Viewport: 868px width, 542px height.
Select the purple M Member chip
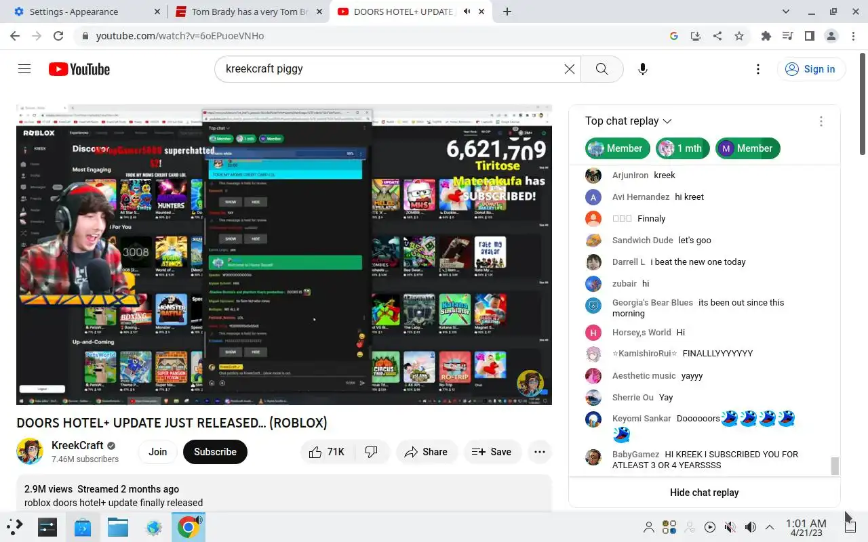(x=748, y=148)
